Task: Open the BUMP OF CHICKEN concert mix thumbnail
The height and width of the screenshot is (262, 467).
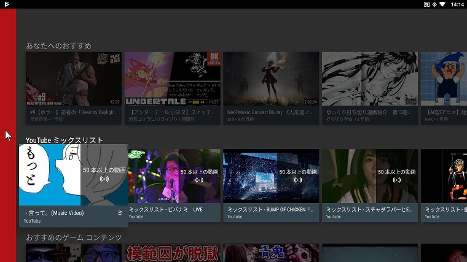Action: [x=271, y=176]
